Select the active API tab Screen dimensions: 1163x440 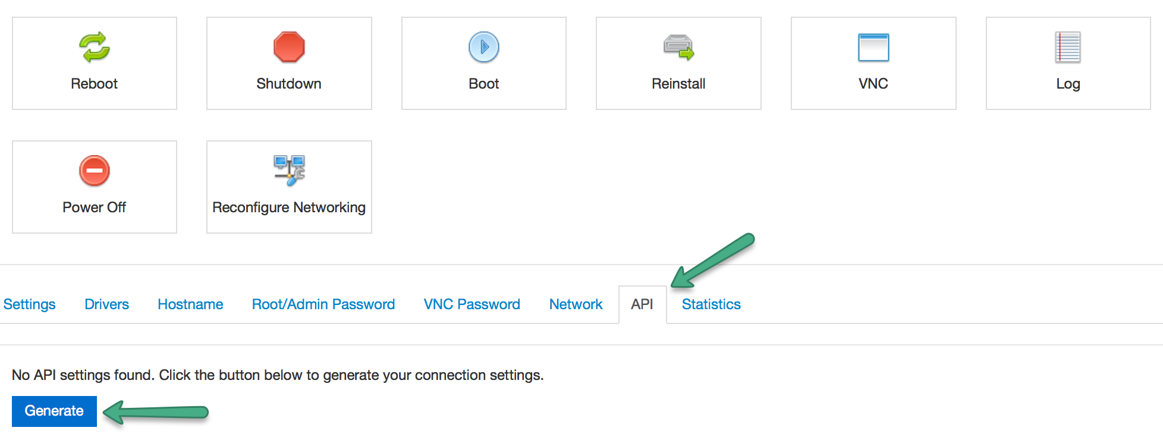coord(642,304)
